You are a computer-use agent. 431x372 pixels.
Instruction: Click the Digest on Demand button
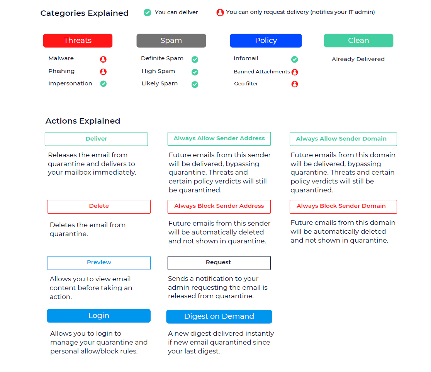(219, 316)
